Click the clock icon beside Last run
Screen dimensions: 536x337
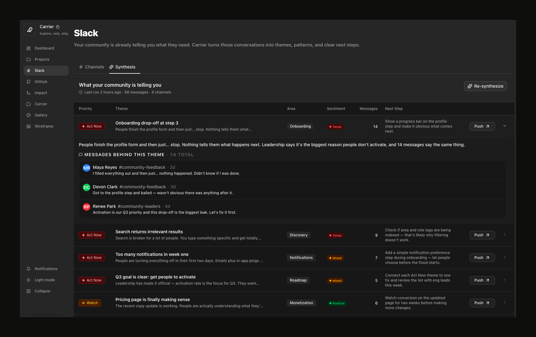click(81, 92)
